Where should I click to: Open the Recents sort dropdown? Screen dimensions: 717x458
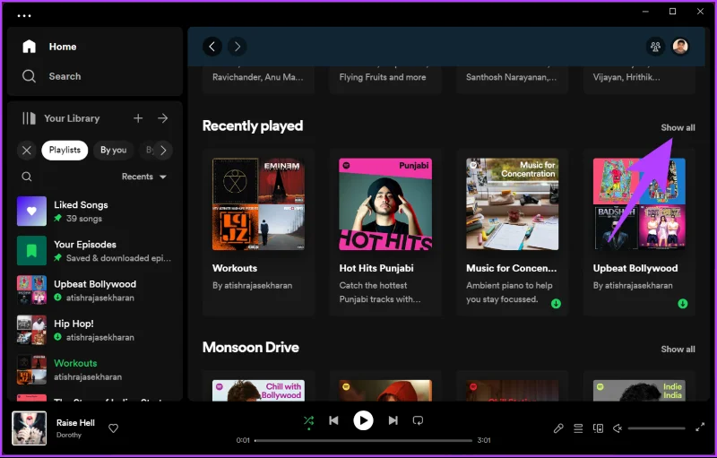pos(144,177)
